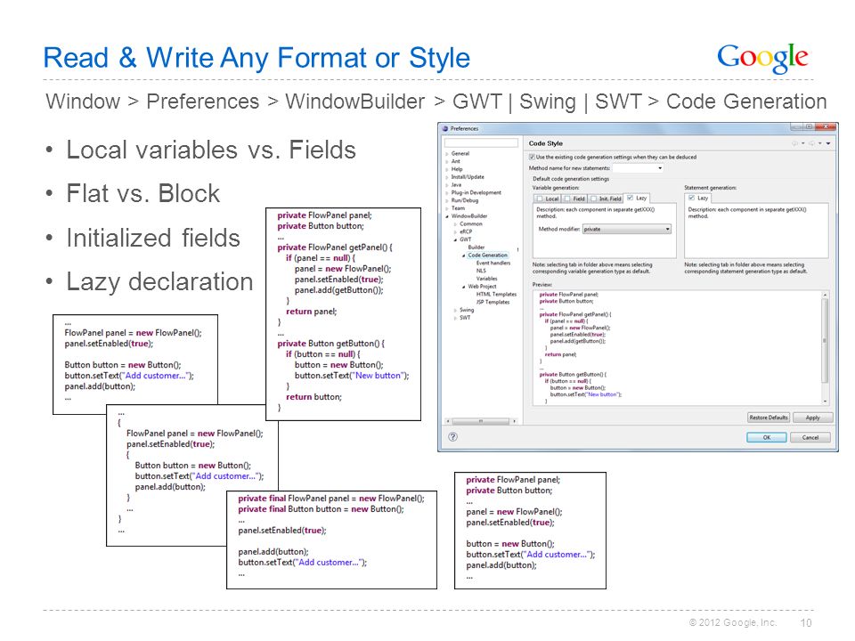Select the Builder item under GWT
Screen dimensions: 855x641
pyautogui.click(x=476, y=247)
